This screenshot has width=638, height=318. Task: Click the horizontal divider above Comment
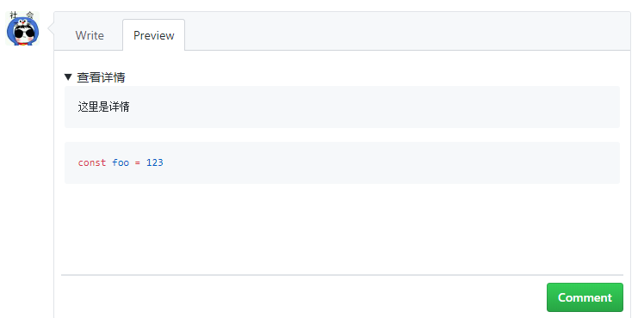pos(342,275)
